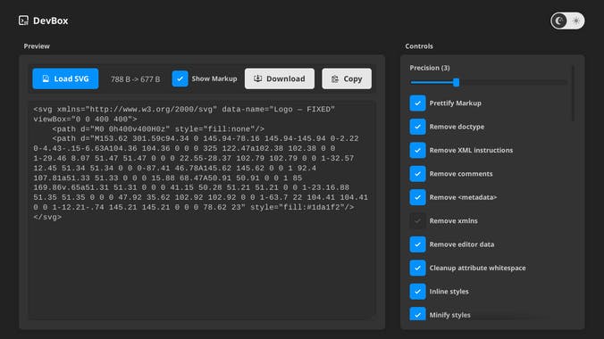Toggle Remove XML instructions checkbox
The height and width of the screenshot is (339, 604).
417,150
